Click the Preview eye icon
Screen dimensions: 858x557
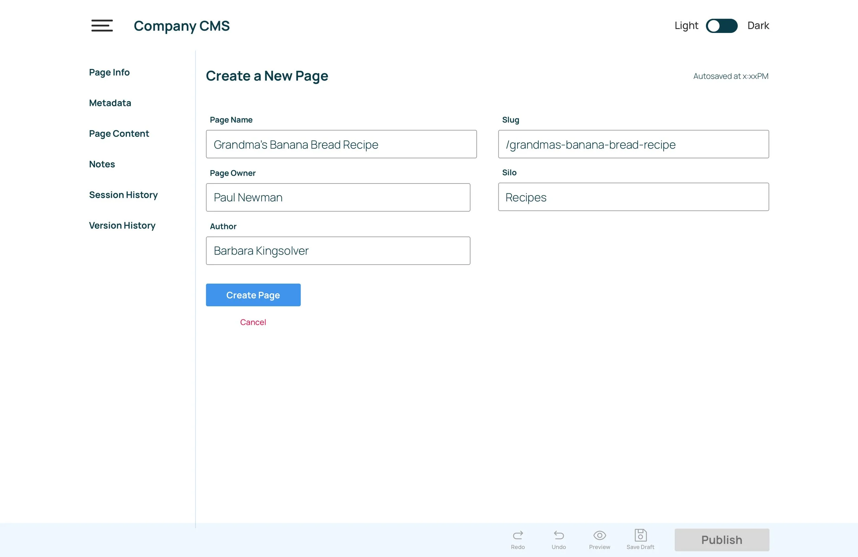pyautogui.click(x=599, y=535)
